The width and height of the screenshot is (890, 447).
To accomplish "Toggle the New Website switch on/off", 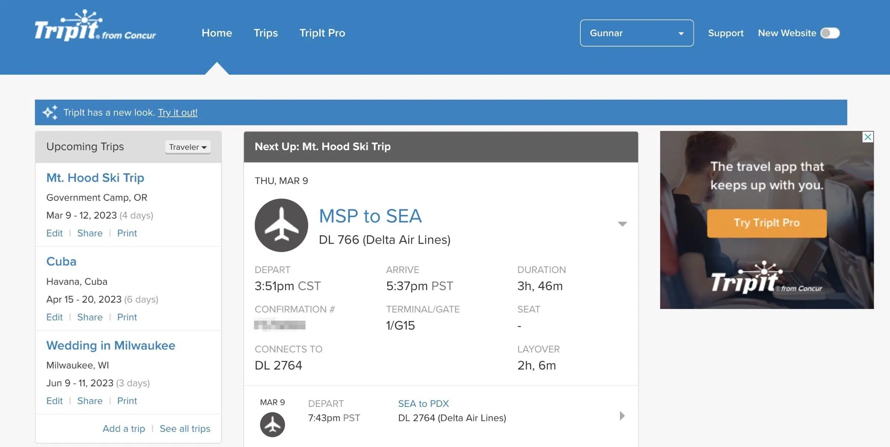I will (x=830, y=32).
